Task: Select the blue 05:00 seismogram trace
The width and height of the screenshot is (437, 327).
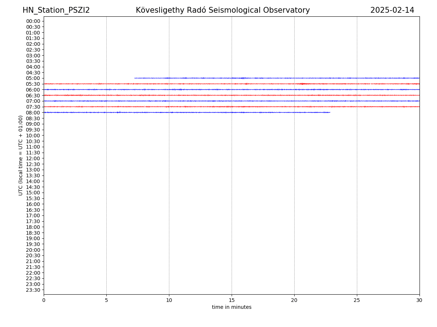Action: pos(277,78)
